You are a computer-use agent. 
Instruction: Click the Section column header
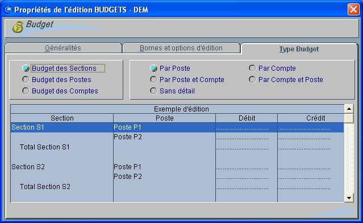pyautogui.click(x=62, y=118)
